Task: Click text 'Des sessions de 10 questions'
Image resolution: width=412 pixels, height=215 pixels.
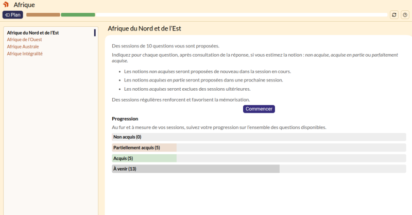Action: point(165,46)
